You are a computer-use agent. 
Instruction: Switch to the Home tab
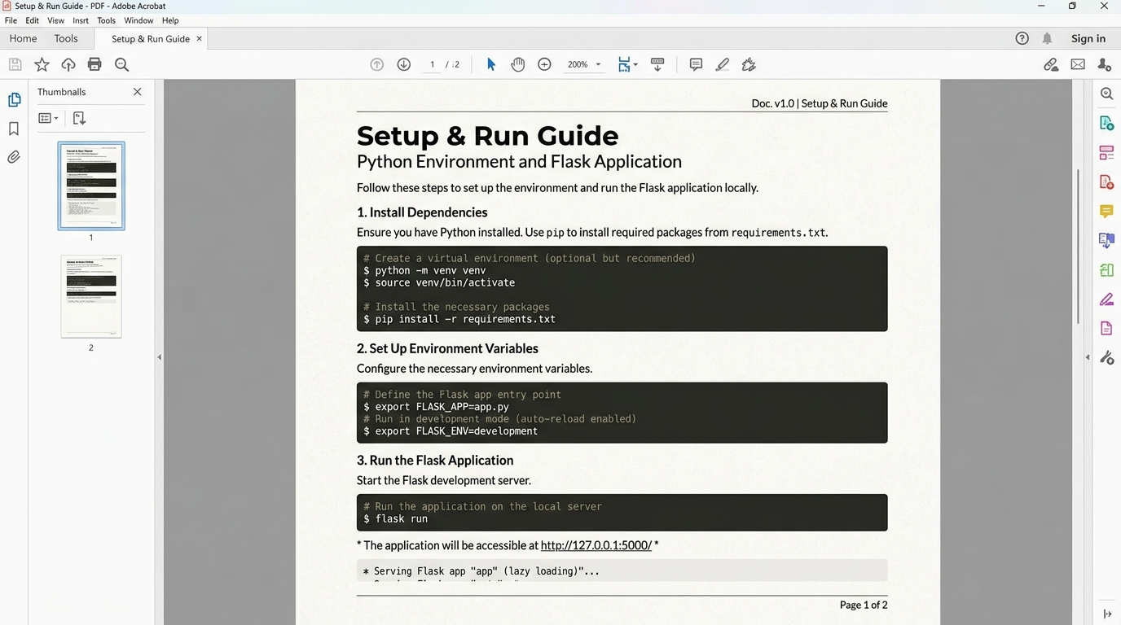[23, 38]
